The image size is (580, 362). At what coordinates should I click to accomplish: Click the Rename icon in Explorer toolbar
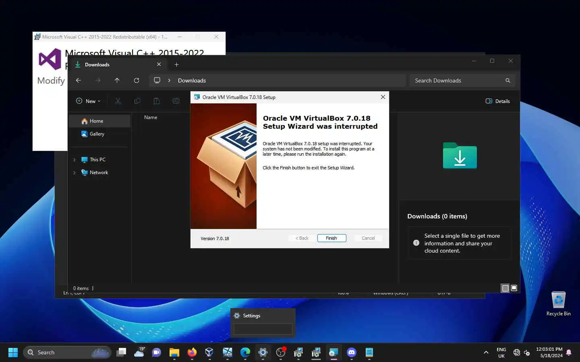click(x=176, y=101)
